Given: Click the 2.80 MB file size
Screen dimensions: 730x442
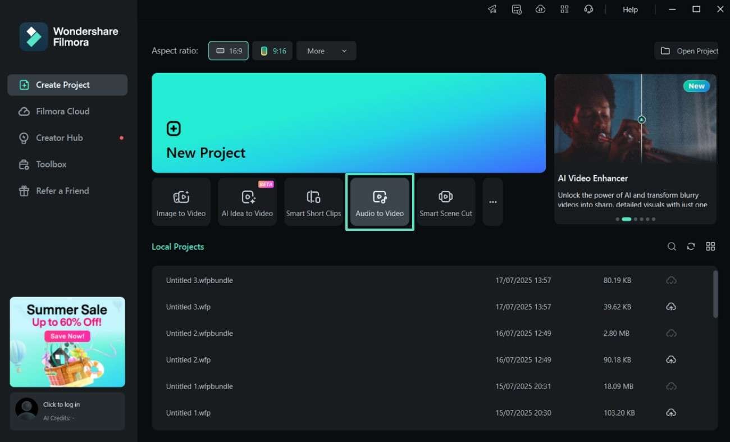Looking at the screenshot, I should coord(616,334).
